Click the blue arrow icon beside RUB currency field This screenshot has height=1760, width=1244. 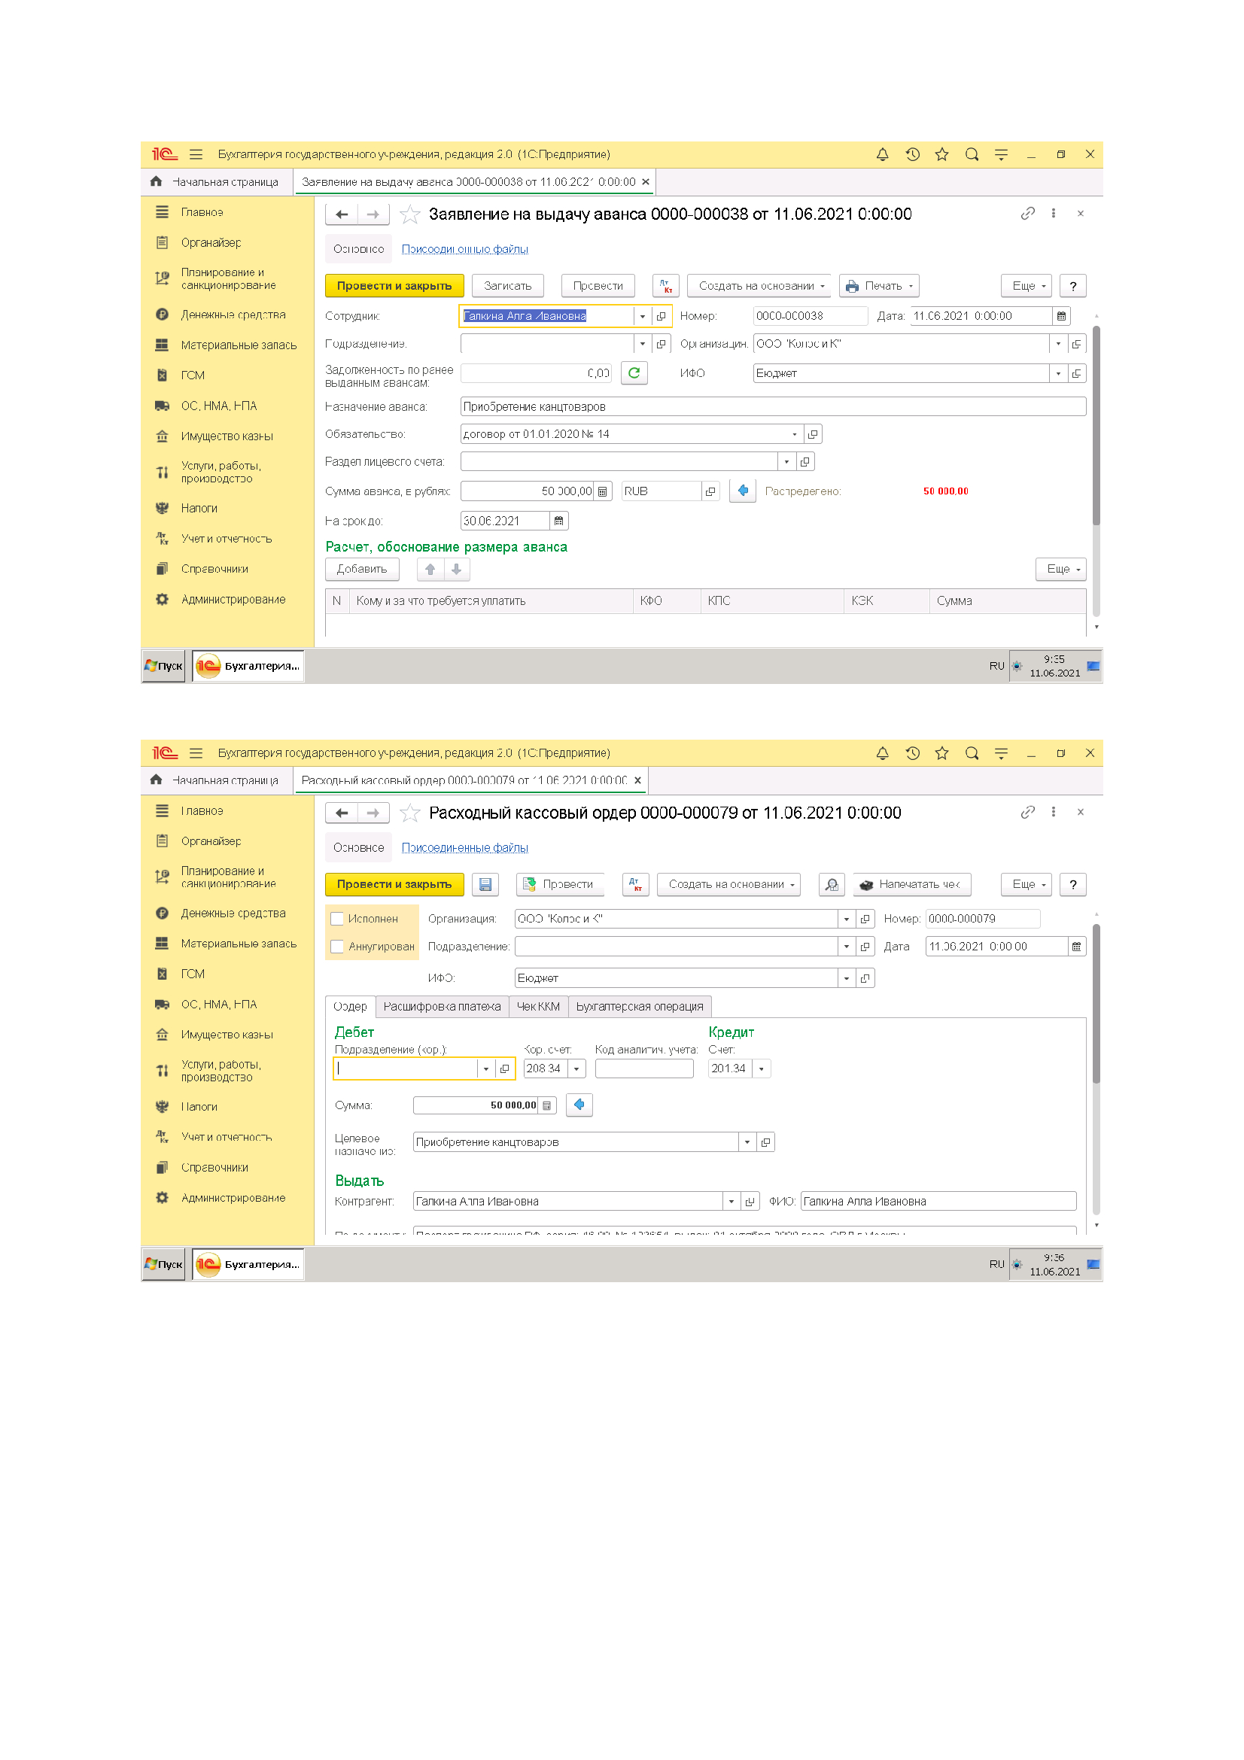point(742,491)
